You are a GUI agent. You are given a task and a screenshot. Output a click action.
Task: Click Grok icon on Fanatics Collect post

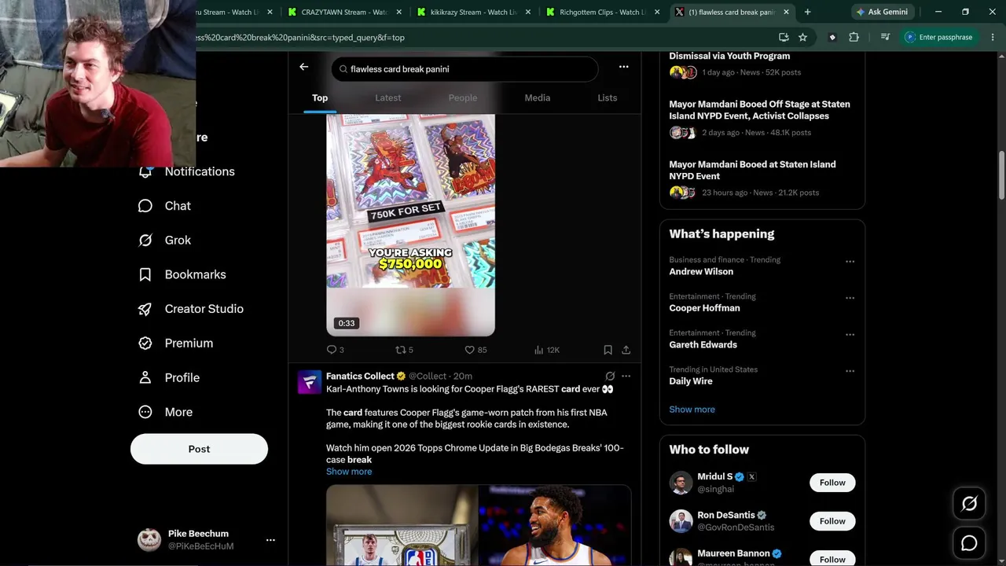tap(610, 377)
